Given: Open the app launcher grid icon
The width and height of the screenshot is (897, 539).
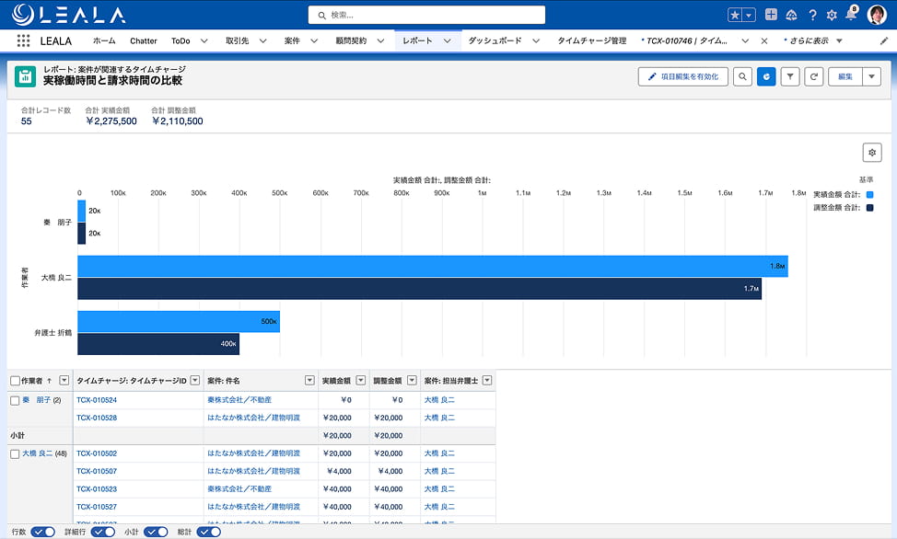Looking at the screenshot, I should click(23, 40).
